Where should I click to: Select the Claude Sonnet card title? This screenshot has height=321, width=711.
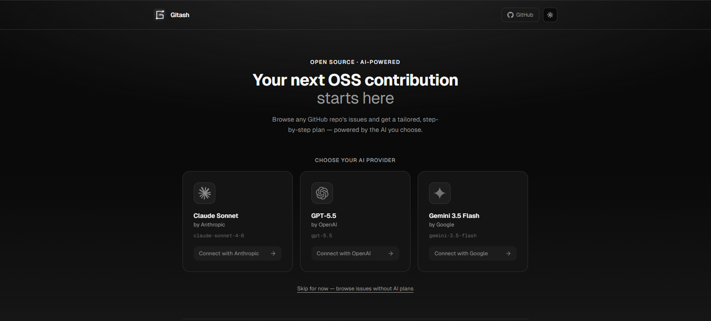click(x=216, y=216)
